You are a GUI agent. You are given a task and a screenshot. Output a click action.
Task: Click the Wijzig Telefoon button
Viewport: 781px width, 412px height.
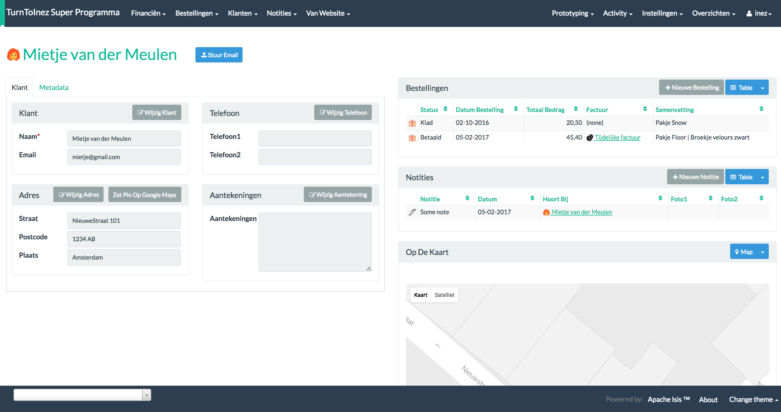[343, 112]
